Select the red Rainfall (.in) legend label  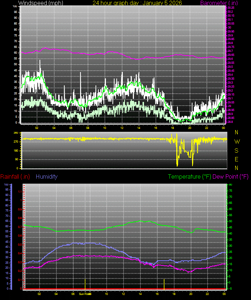(15, 177)
